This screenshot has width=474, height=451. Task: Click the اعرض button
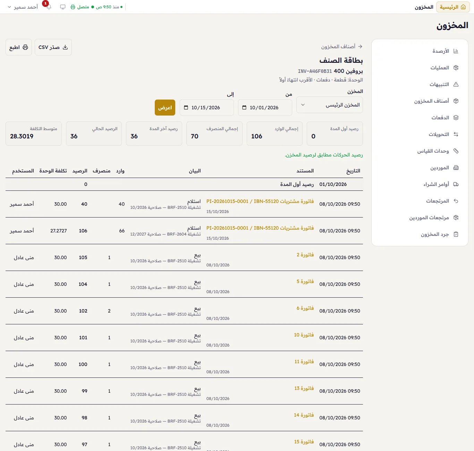click(165, 108)
